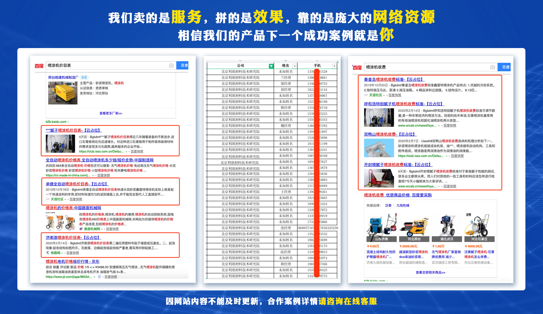Click the Baidu logo beside the 喷涂机价目表 search
The image size is (543, 314).
pyautogui.click(x=39, y=66)
